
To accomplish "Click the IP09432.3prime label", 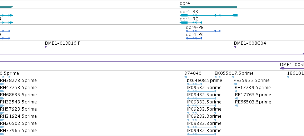I will [204, 130].
